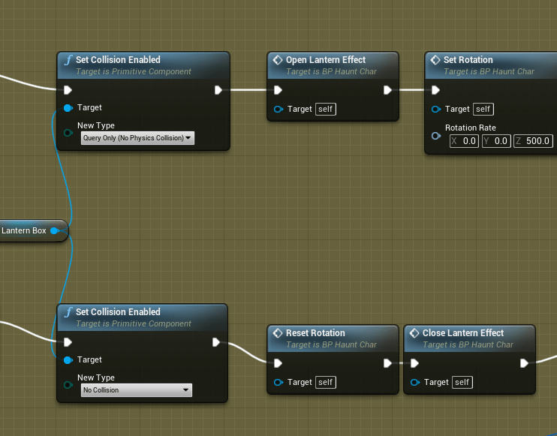The width and height of the screenshot is (557, 436).
Task: Click the Rotation Rate X value field
Action: pyautogui.click(x=464, y=141)
